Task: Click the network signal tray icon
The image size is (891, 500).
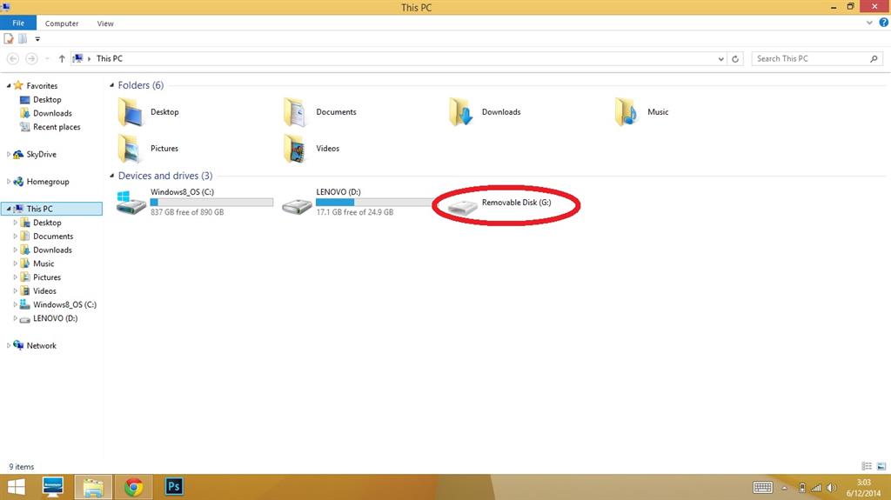Action: click(x=816, y=488)
